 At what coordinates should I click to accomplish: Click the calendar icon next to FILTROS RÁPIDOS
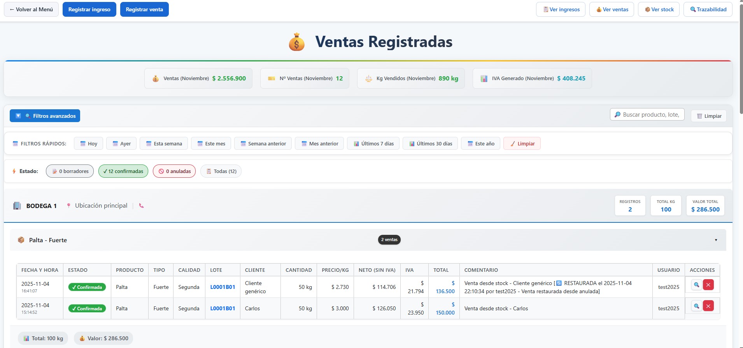pos(15,143)
